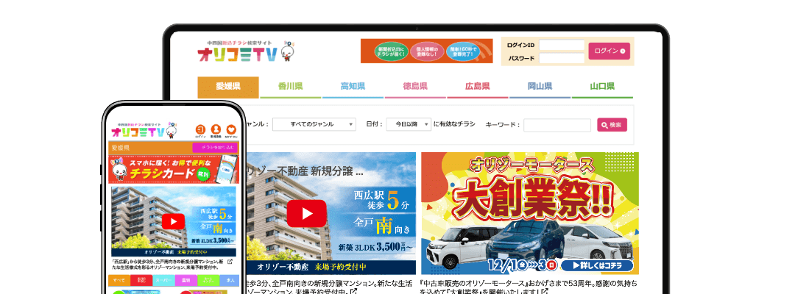Select the 愛媛県 tab
The height and width of the screenshot is (294, 795).
click(228, 87)
